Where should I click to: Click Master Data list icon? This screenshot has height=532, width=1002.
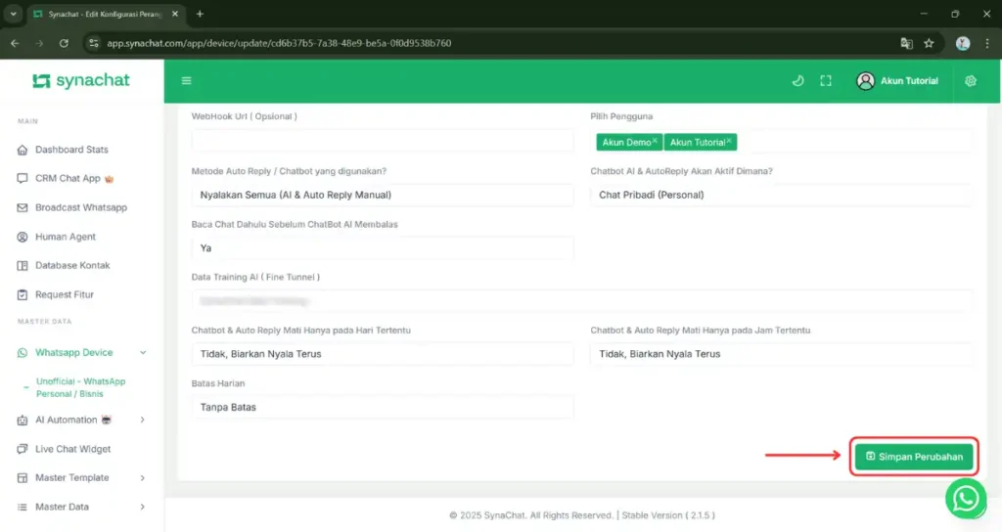[x=23, y=507]
